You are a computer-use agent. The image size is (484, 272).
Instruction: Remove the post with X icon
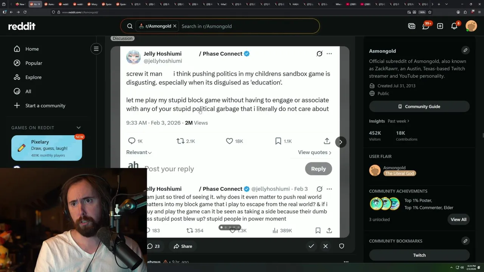tap(326, 246)
